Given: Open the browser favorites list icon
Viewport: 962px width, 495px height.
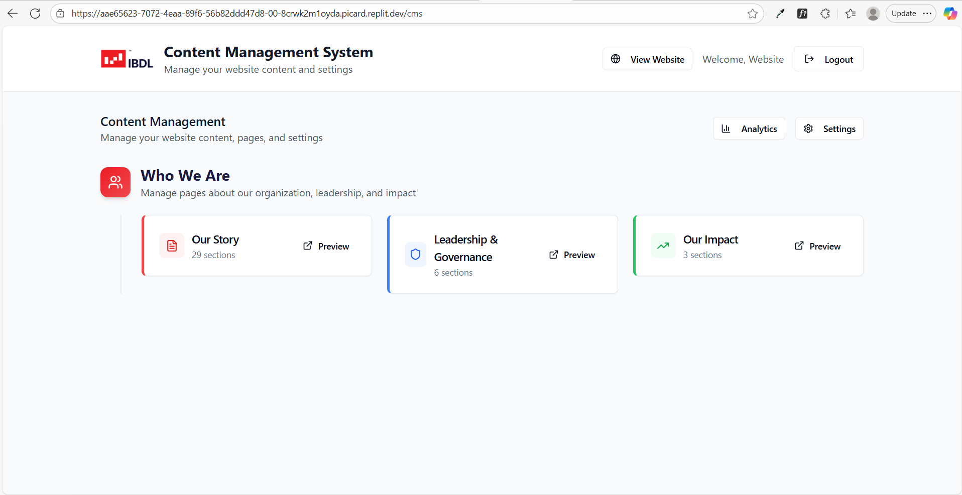Looking at the screenshot, I should point(850,14).
